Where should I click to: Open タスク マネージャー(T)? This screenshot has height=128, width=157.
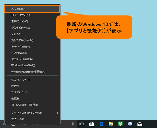coord(32,80)
